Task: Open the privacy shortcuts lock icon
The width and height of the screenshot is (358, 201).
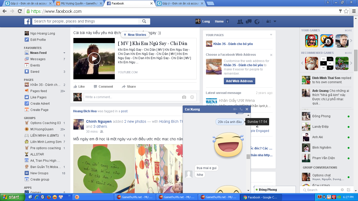Action: pyautogui.click(x=269, y=21)
